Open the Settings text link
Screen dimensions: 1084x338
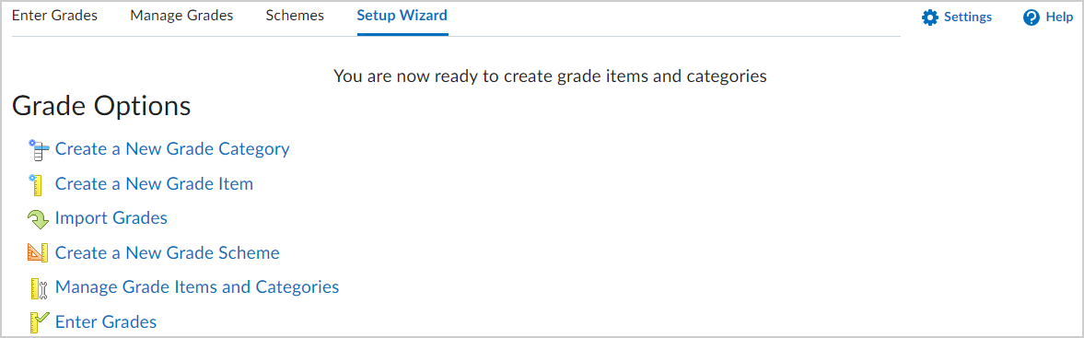pyautogui.click(x=968, y=17)
